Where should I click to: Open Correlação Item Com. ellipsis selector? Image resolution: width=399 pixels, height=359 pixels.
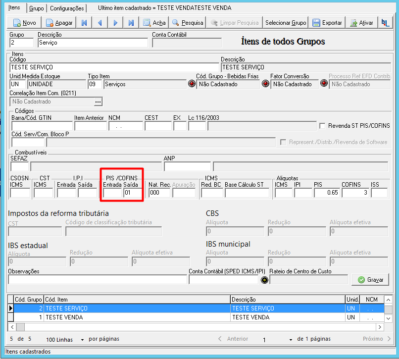98,102
